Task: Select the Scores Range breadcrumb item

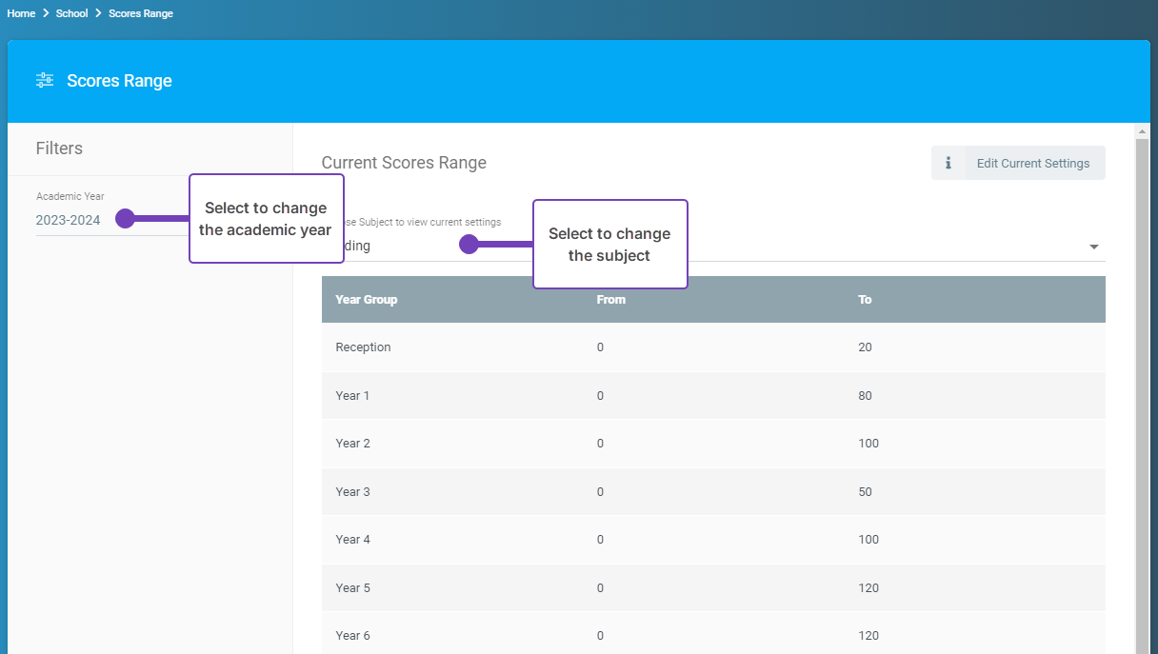Action: pos(141,13)
